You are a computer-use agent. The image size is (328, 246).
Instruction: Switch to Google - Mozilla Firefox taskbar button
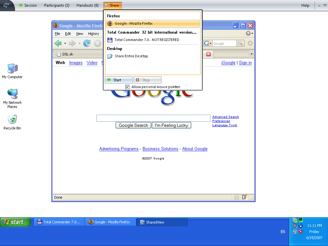[x=111, y=222]
